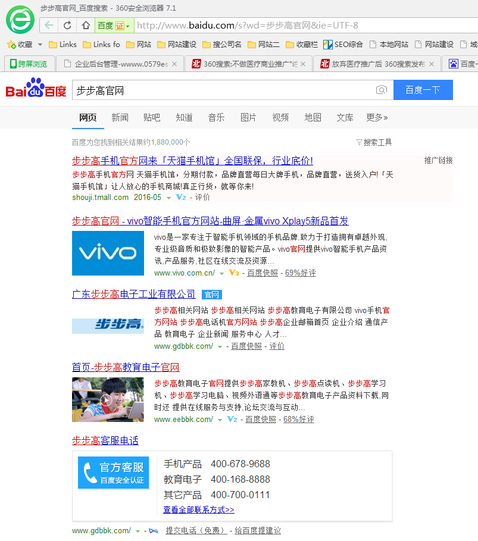478x541 pixels.
Task: Click the 百度一下 search button
Action: pos(423,90)
